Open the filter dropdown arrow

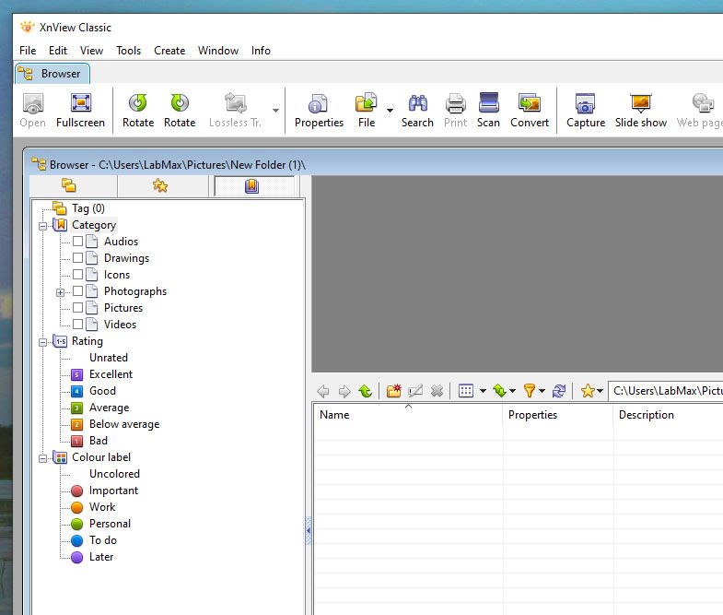coord(542,391)
